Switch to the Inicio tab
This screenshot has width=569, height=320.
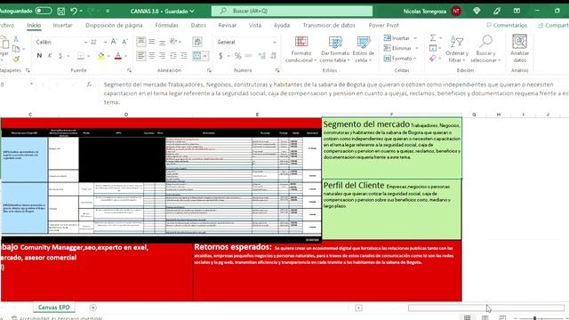[x=34, y=26]
